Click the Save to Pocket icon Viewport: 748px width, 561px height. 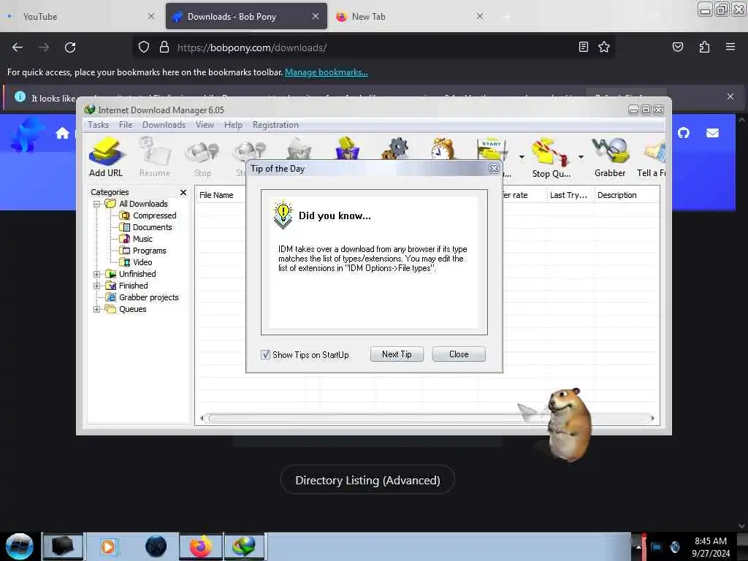pos(677,47)
